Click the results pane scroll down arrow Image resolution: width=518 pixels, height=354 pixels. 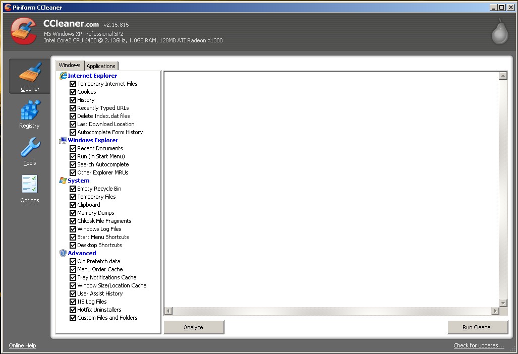point(503,303)
